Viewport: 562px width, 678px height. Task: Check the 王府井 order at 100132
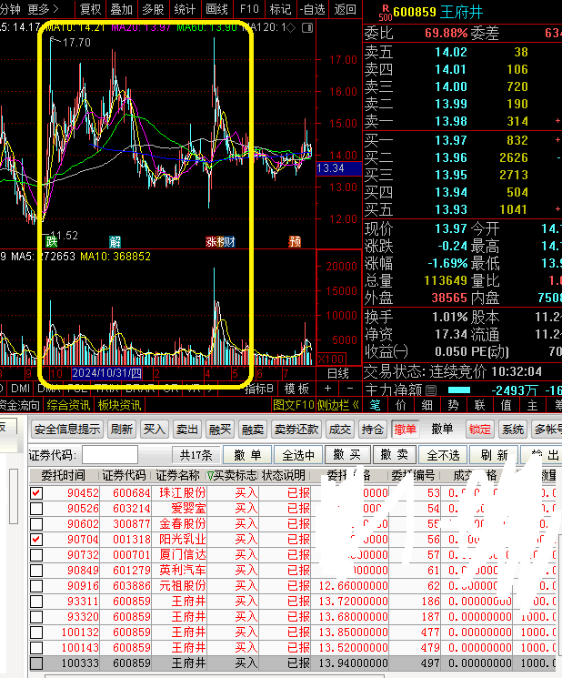[36, 632]
